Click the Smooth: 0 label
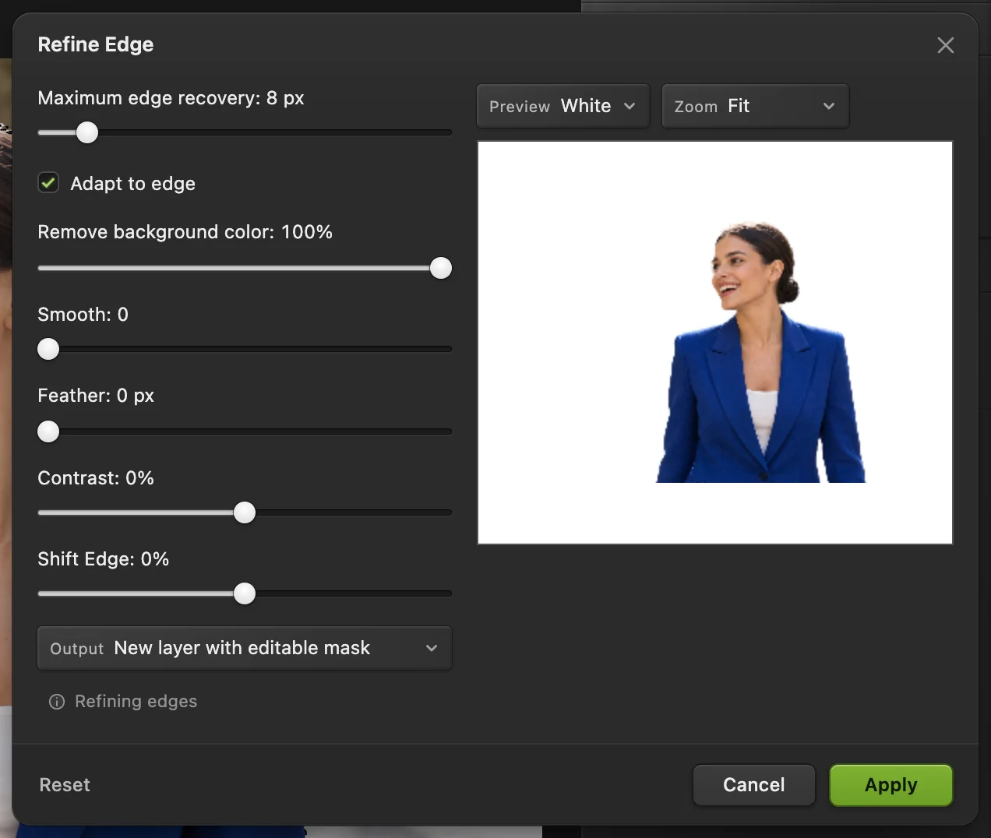 click(x=83, y=315)
